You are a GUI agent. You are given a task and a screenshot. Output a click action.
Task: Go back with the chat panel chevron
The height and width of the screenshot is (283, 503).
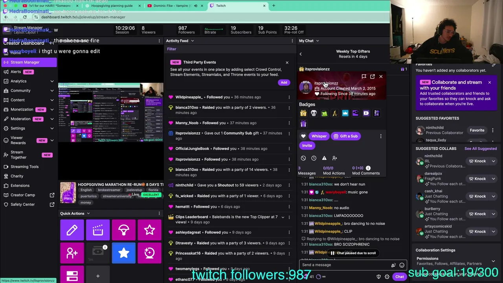point(301,54)
